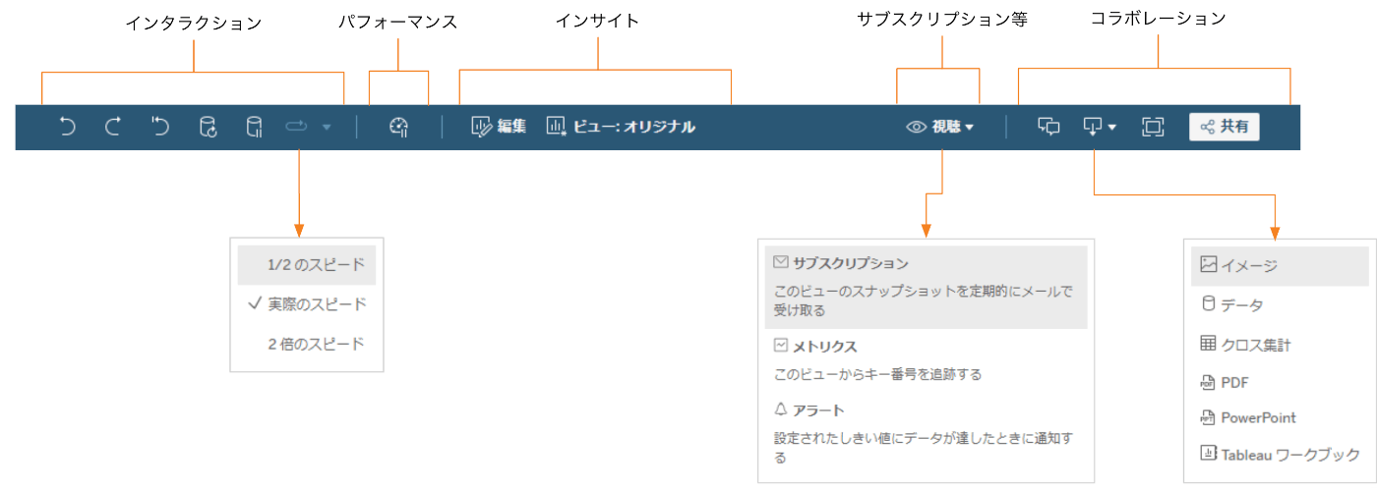This screenshot has width=1377, height=488.
Task: Click the Redo arrow icon in toolbar
Action: [x=113, y=126]
